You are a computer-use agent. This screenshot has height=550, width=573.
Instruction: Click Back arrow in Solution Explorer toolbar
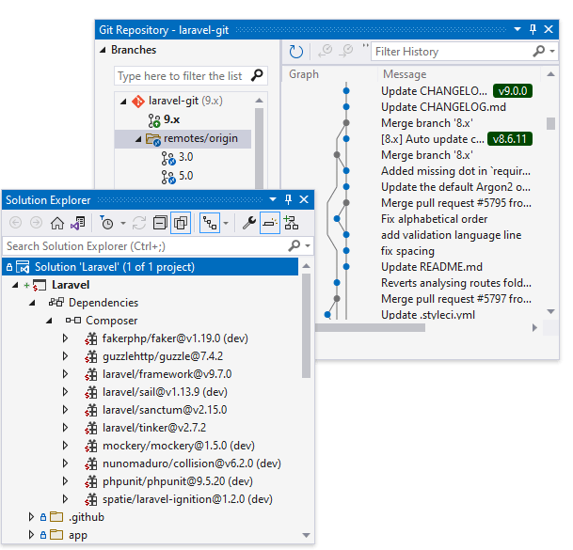coord(15,223)
